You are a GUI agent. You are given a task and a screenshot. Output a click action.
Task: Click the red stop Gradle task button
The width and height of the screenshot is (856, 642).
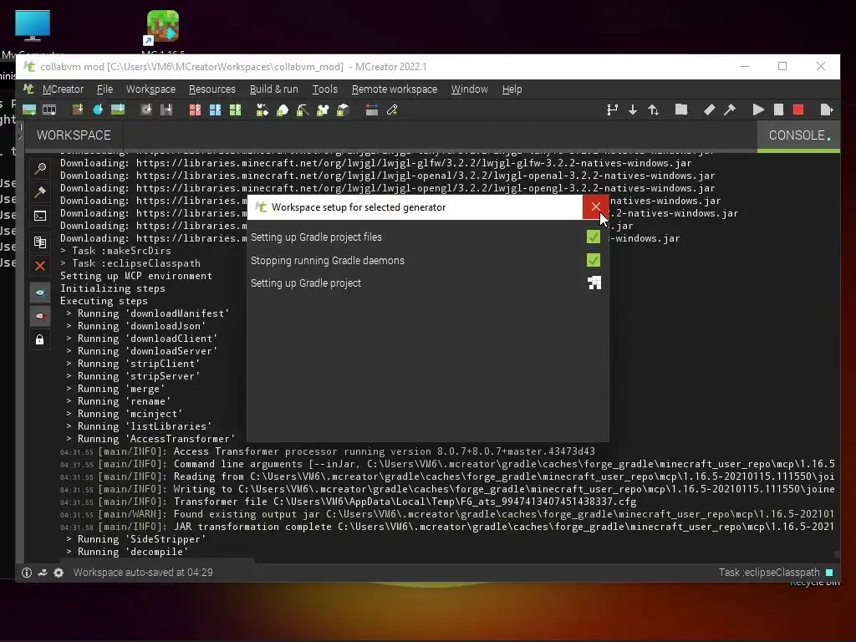pos(798,110)
